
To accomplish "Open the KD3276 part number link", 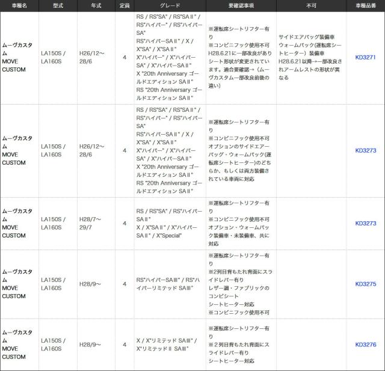I will [365, 345].
